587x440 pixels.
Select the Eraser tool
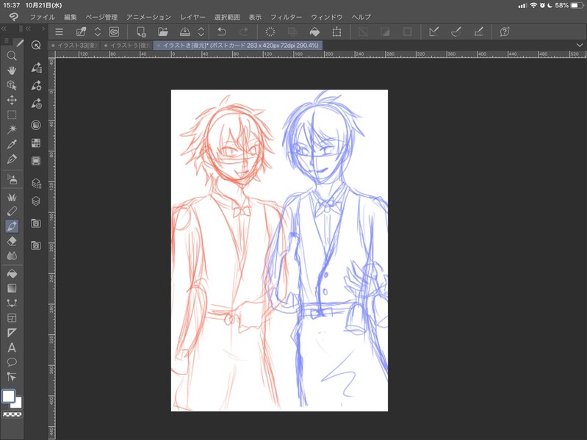tap(12, 241)
